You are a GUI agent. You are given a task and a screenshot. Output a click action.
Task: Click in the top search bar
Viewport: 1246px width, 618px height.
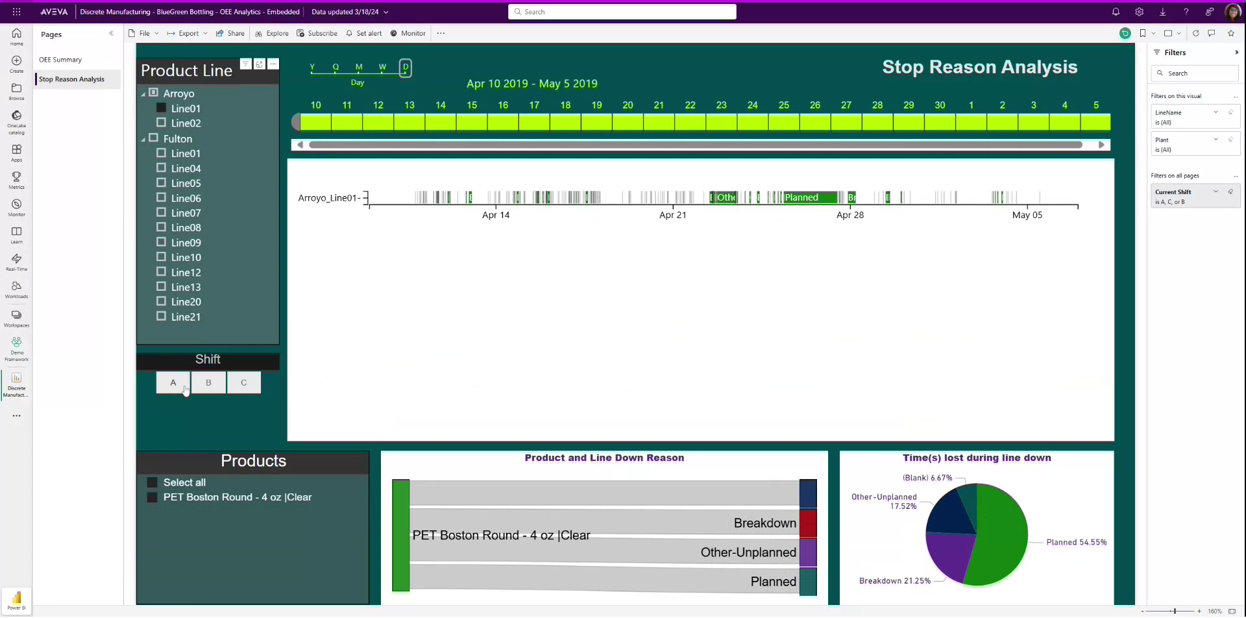coord(621,12)
